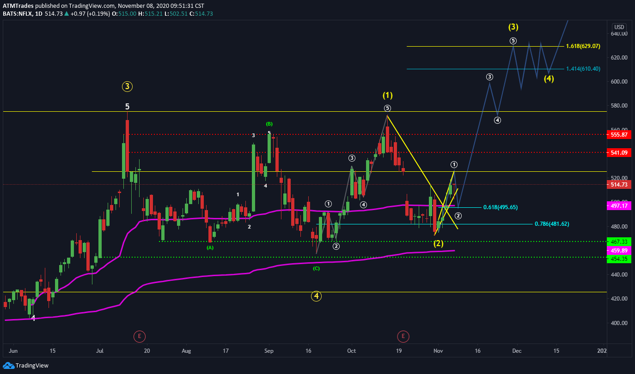635x374 pixels.
Task: Click the Sep date on time axis
Action: point(269,351)
